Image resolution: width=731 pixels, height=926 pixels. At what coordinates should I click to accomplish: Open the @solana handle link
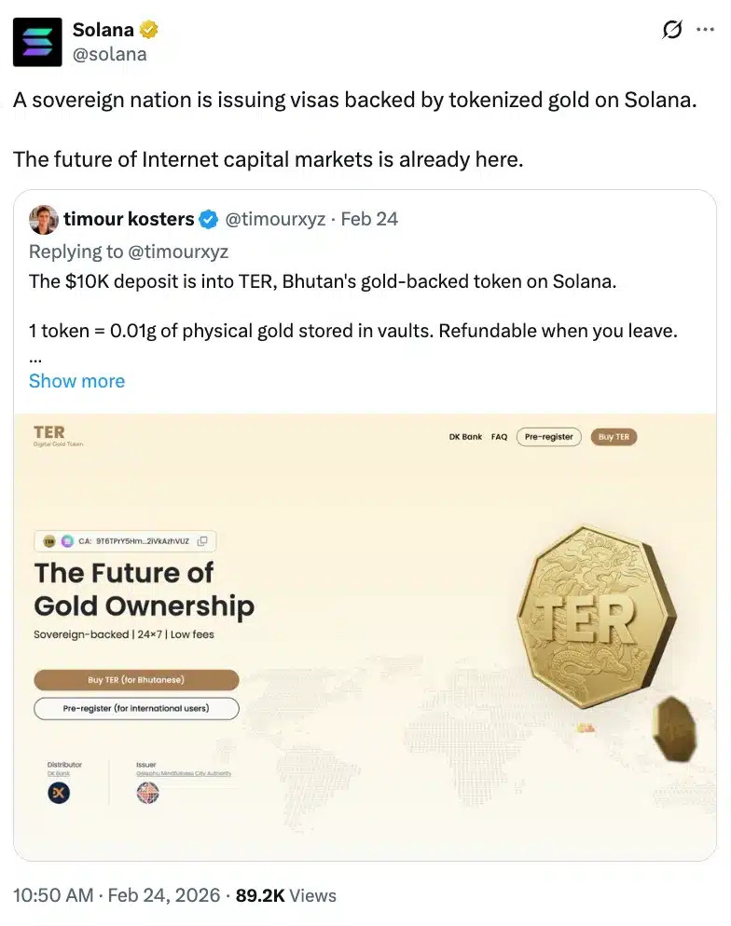[109, 54]
